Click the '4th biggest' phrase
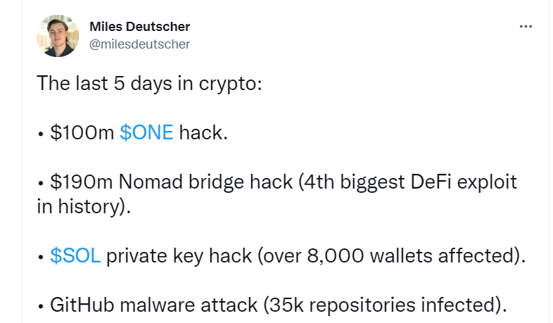The width and height of the screenshot is (553, 323). (x=354, y=183)
